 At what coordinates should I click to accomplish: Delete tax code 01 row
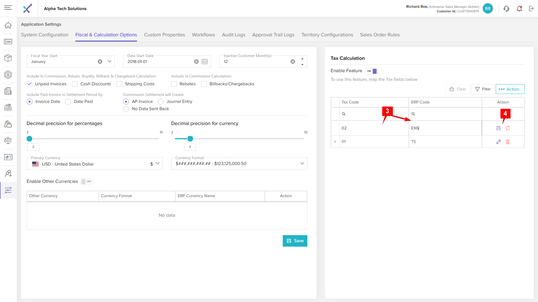pos(507,142)
